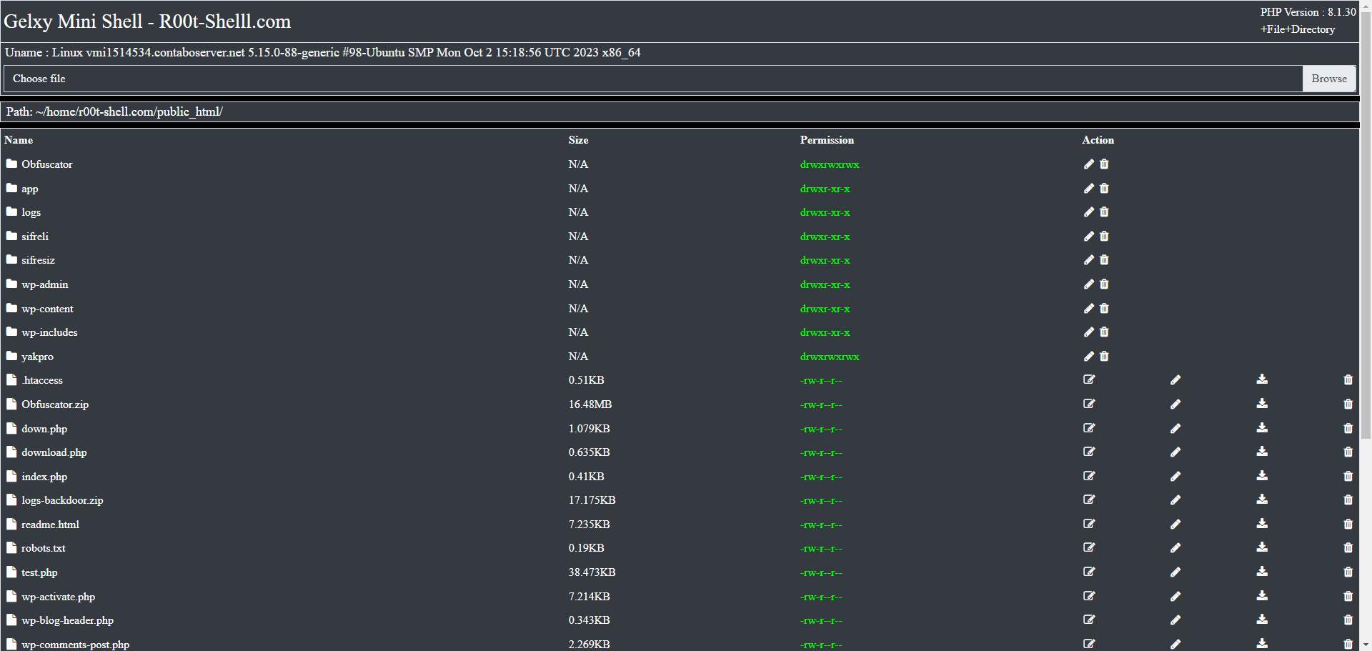Rename the wp-admin folder
The height and width of the screenshot is (651, 1372).
click(x=1089, y=284)
